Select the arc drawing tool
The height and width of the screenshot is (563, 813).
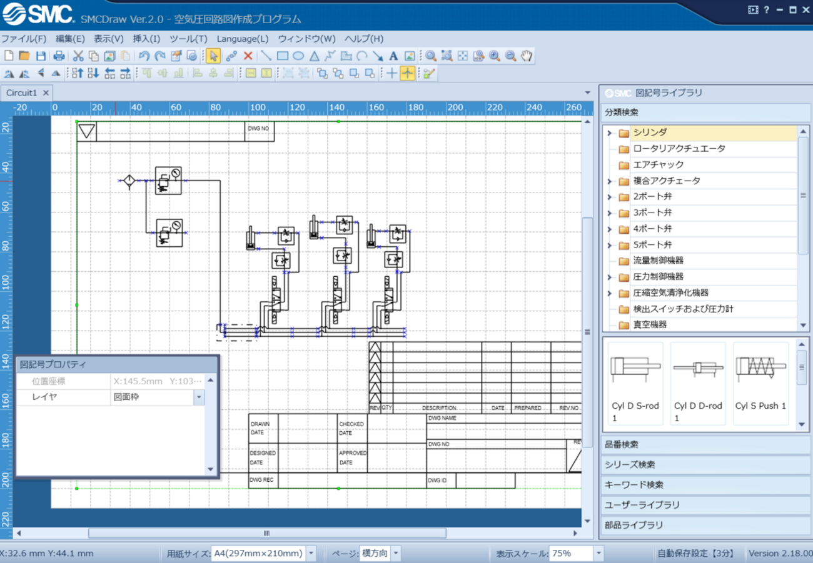click(361, 56)
